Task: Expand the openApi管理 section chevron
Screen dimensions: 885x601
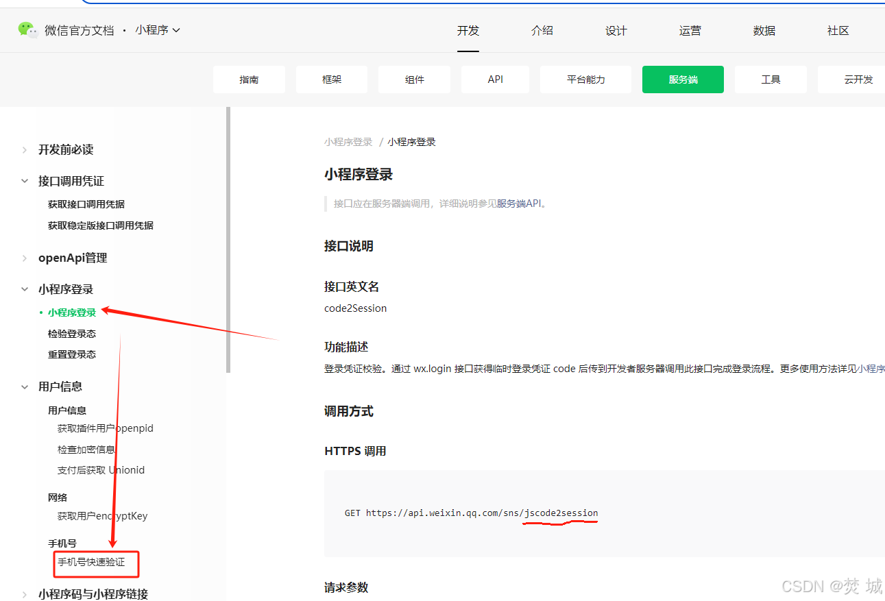Action: point(25,258)
